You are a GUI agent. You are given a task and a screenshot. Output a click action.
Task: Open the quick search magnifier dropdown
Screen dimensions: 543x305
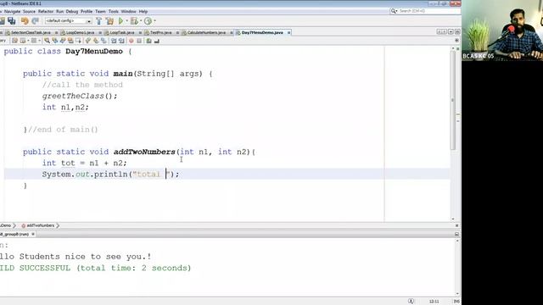pos(394,11)
